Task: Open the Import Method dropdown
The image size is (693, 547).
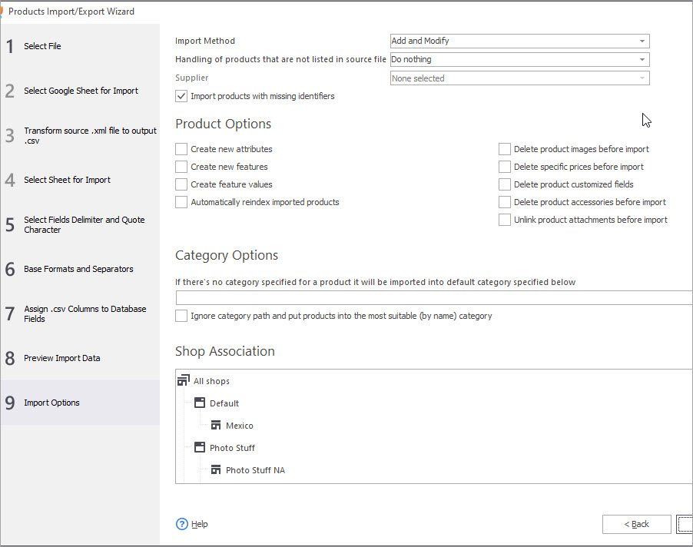Action: point(519,41)
